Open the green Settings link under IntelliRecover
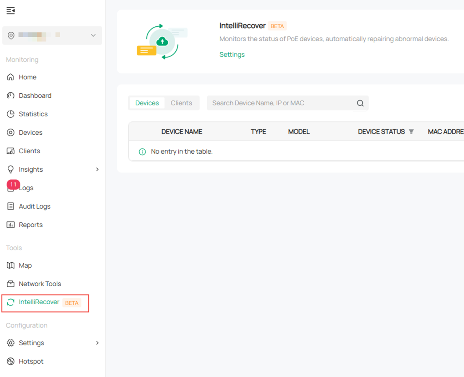The height and width of the screenshot is (377, 464). point(232,55)
